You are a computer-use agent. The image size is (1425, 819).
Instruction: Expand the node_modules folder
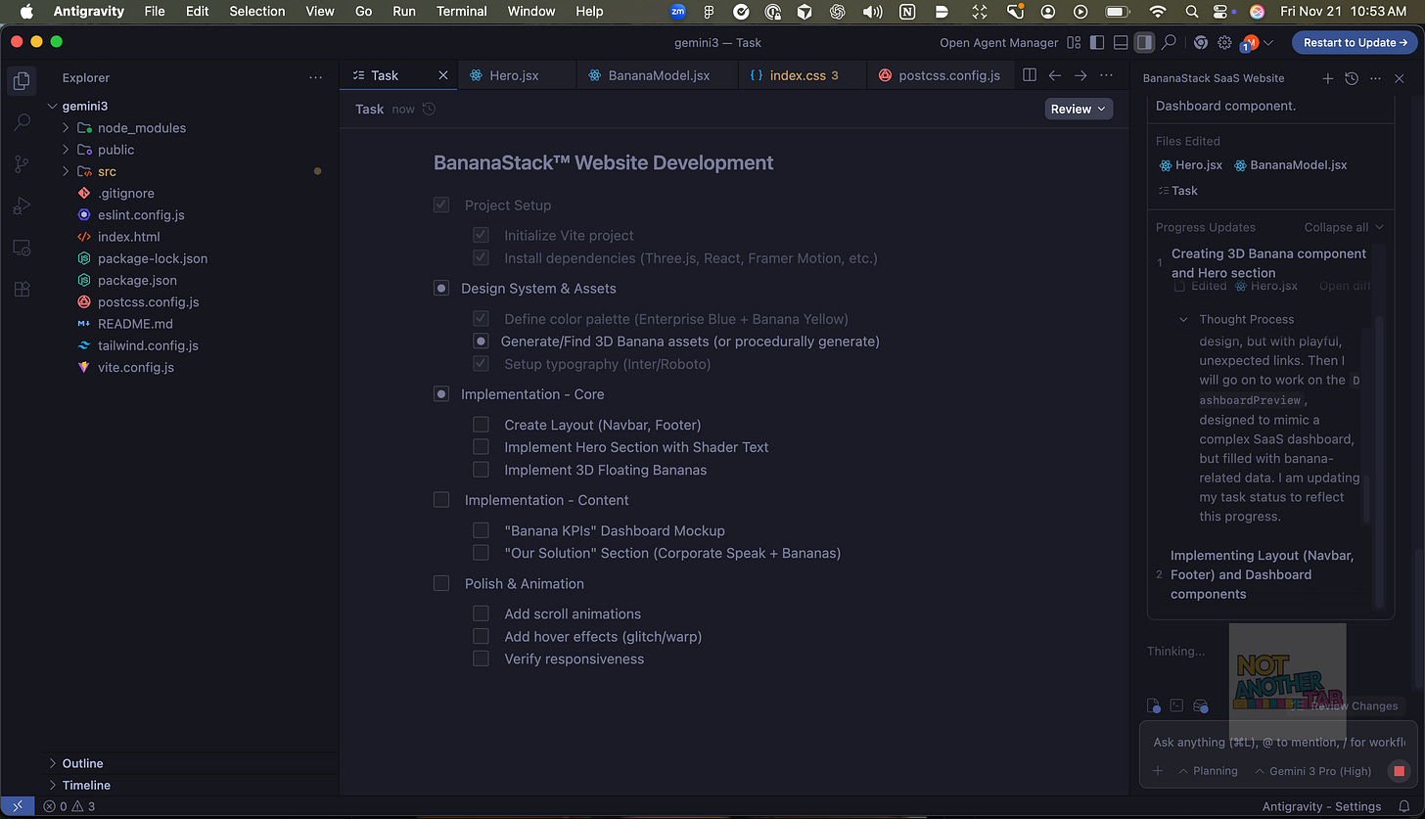[x=66, y=128]
